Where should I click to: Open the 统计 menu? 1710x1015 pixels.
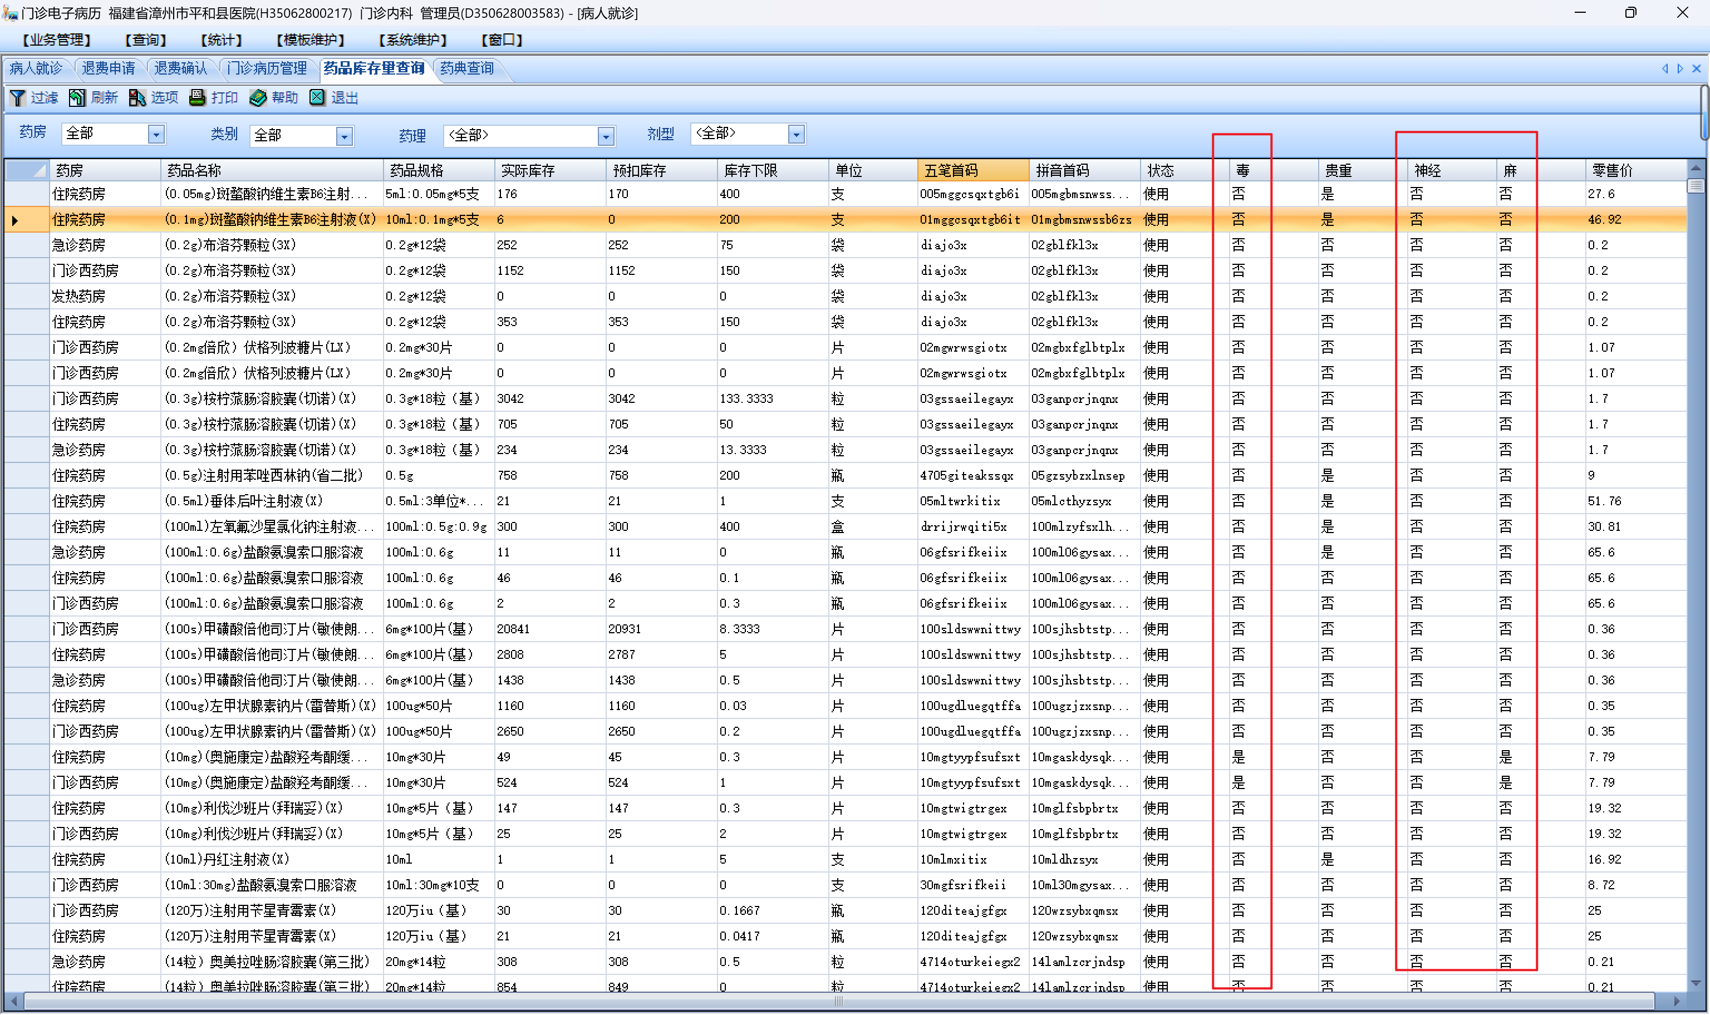tap(221, 40)
